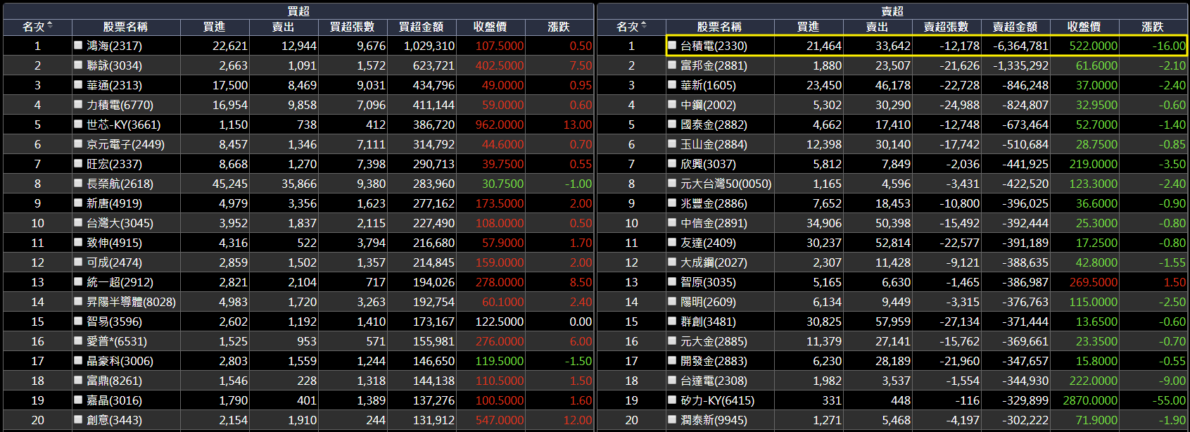
Task: Click the 買超張數 column header
Action: tap(353, 27)
